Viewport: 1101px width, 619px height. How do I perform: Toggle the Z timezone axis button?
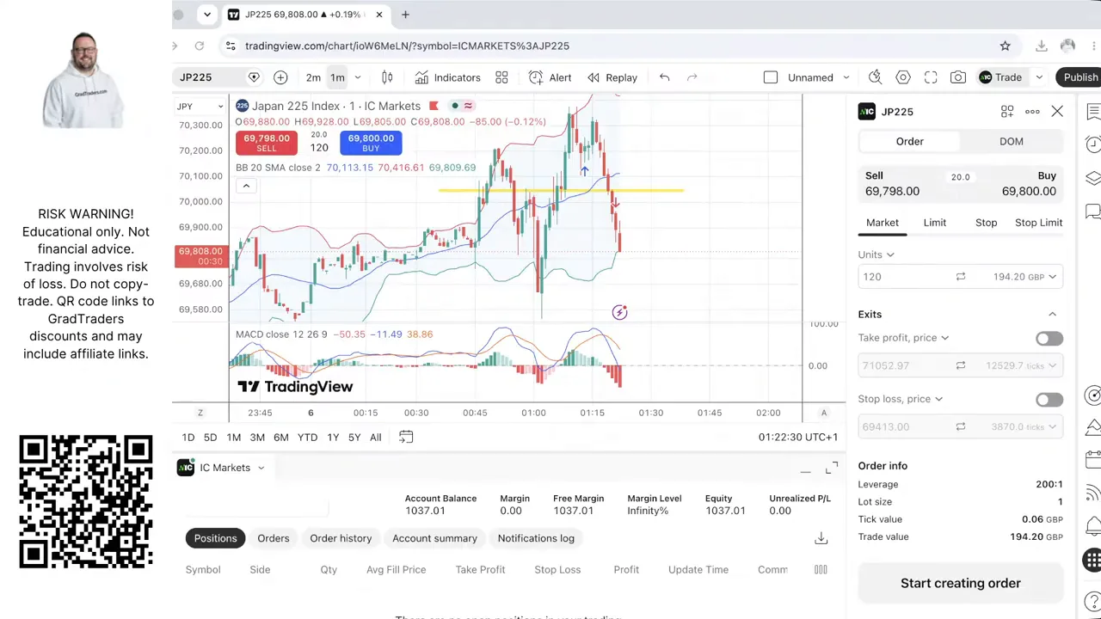tap(200, 413)
